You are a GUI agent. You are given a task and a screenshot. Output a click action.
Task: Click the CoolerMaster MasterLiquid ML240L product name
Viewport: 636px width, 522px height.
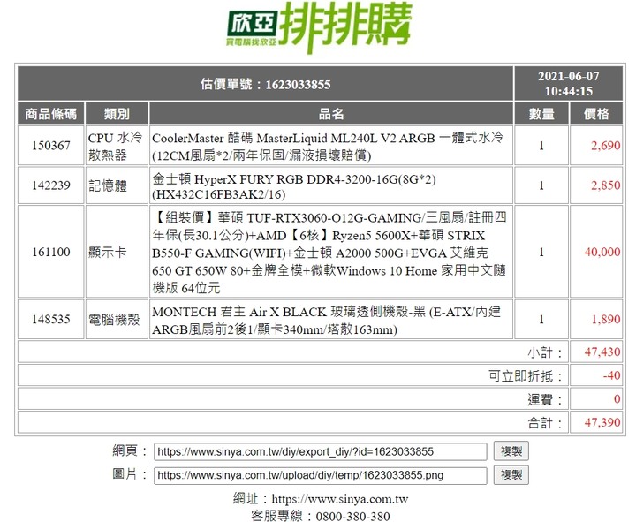(x=328, y=147)
